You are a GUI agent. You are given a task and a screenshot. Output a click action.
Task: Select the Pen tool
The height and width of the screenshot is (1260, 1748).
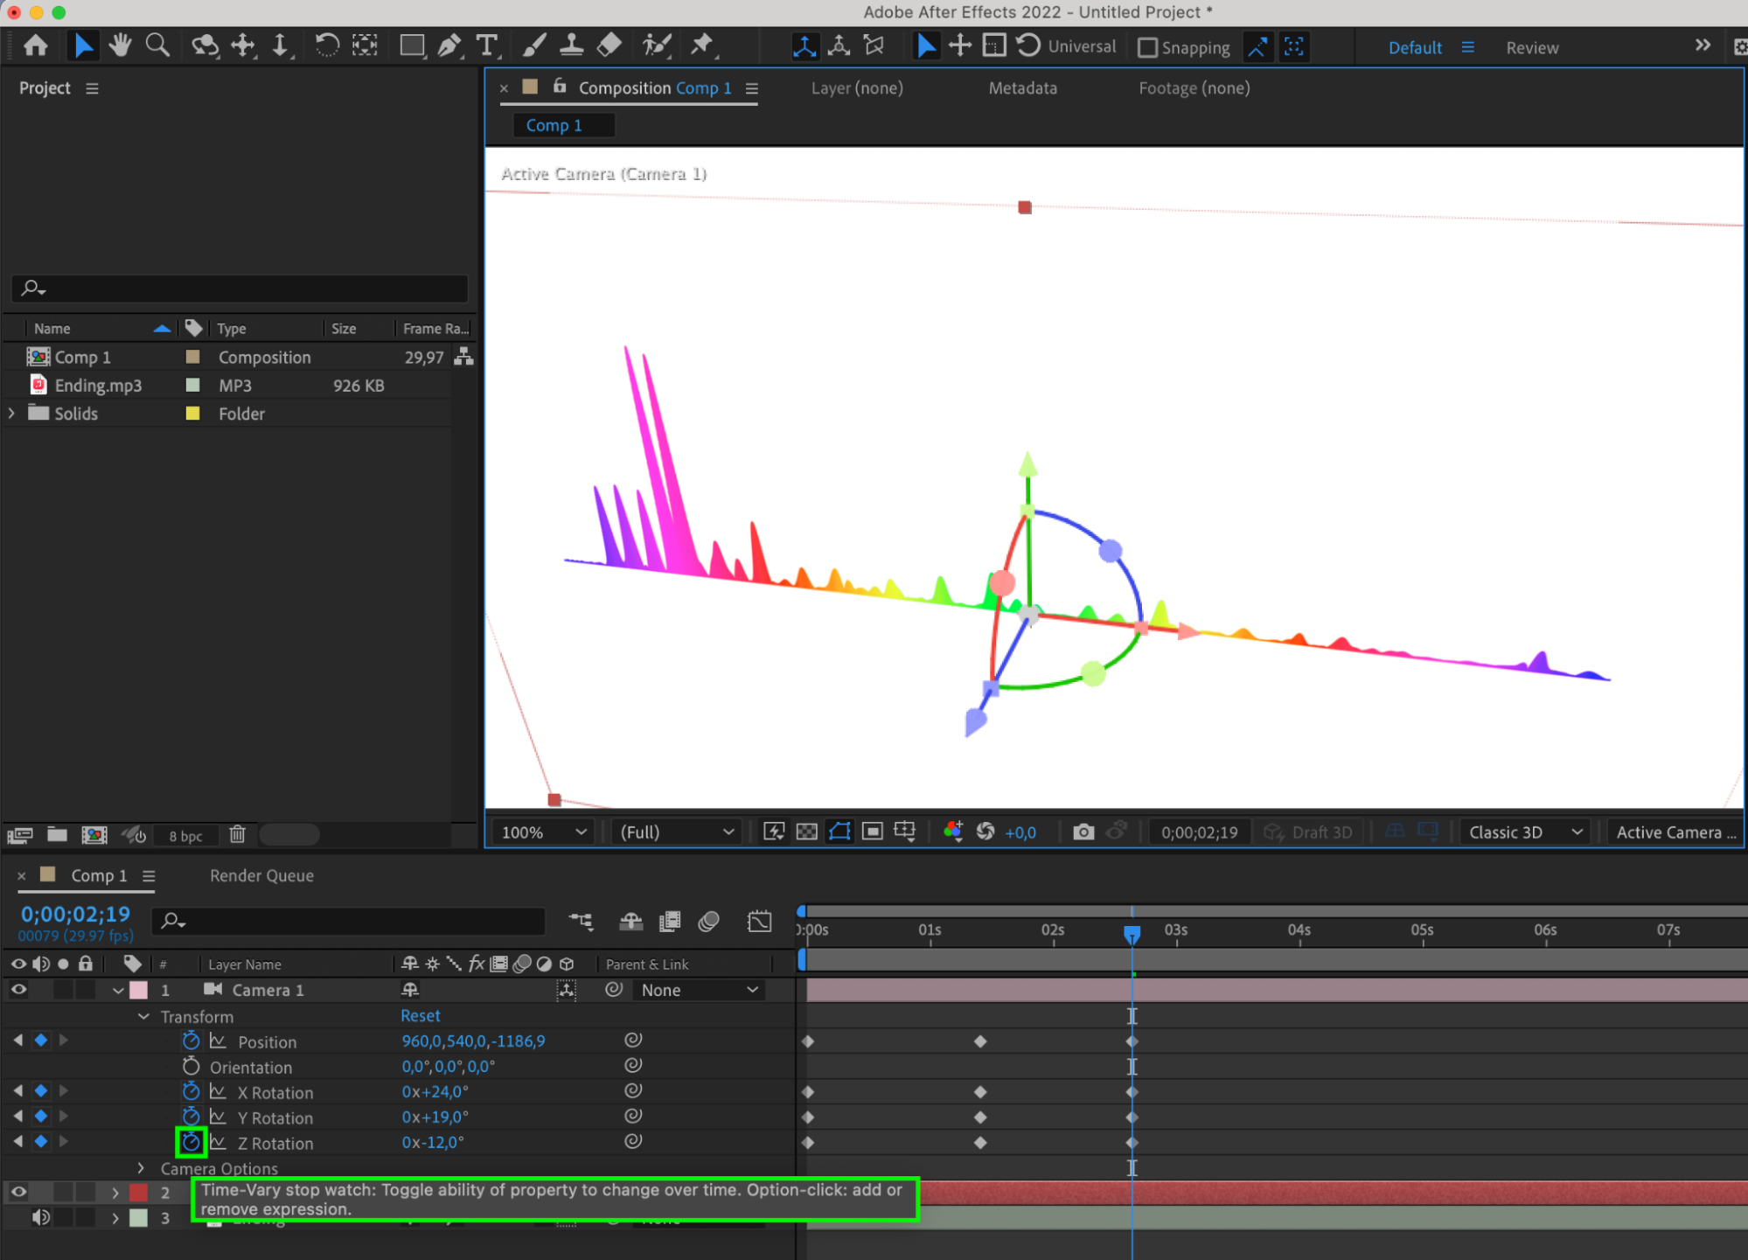coord(449,45)
